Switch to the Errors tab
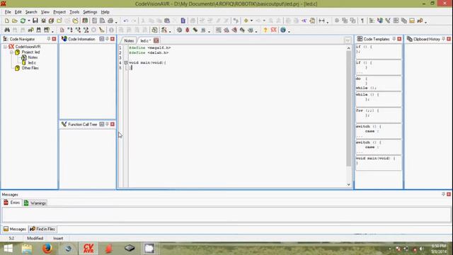This screenshot has width=453, height=255. point(12,203)
